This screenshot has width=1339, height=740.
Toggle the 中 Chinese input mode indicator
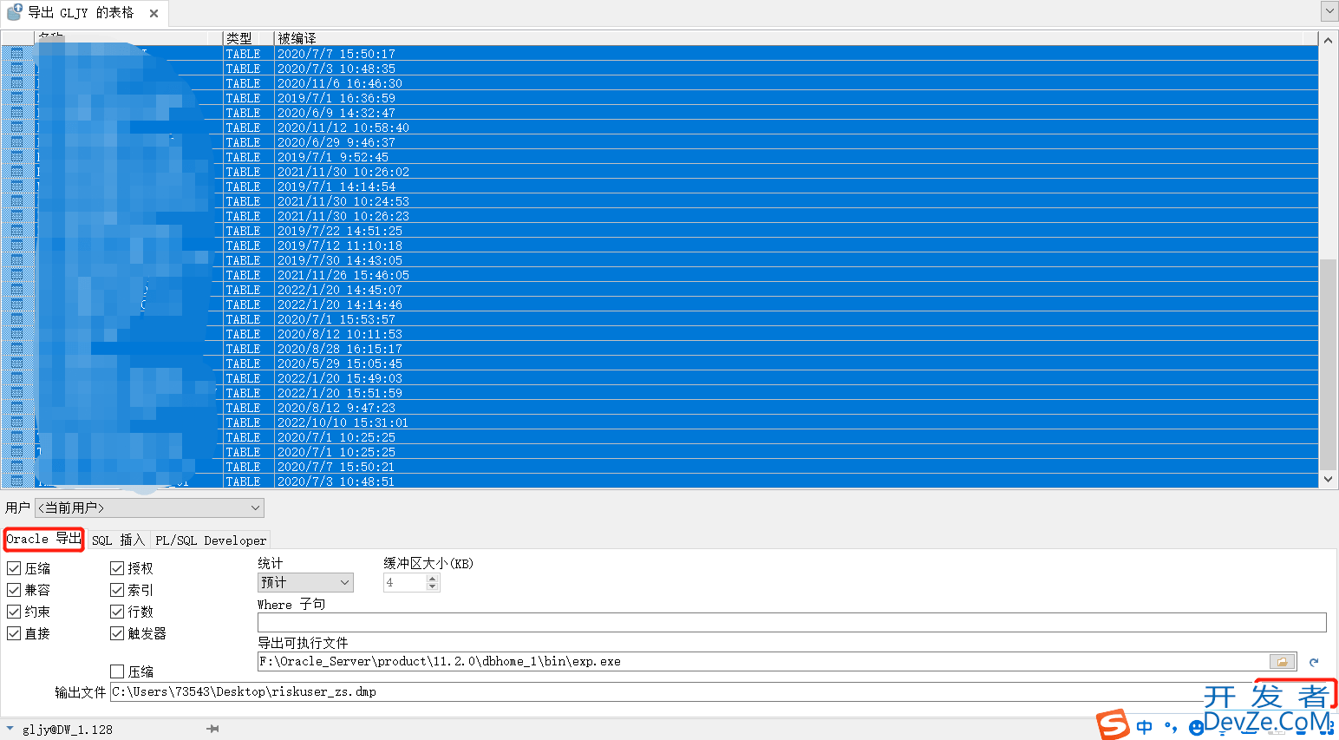click(x=1145, y=727)
